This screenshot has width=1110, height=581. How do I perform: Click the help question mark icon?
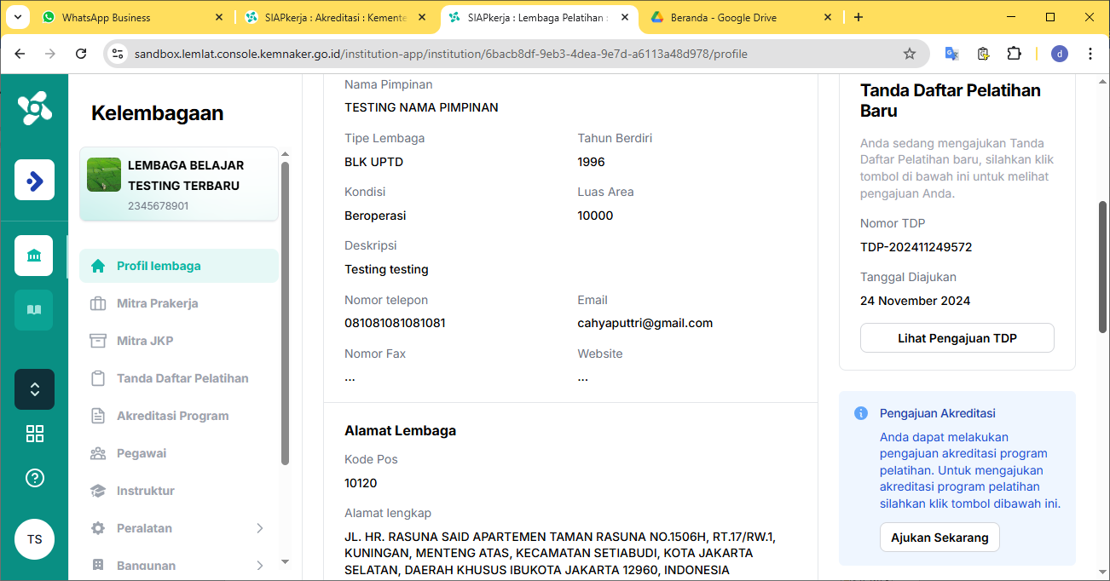tap(34, 478)
